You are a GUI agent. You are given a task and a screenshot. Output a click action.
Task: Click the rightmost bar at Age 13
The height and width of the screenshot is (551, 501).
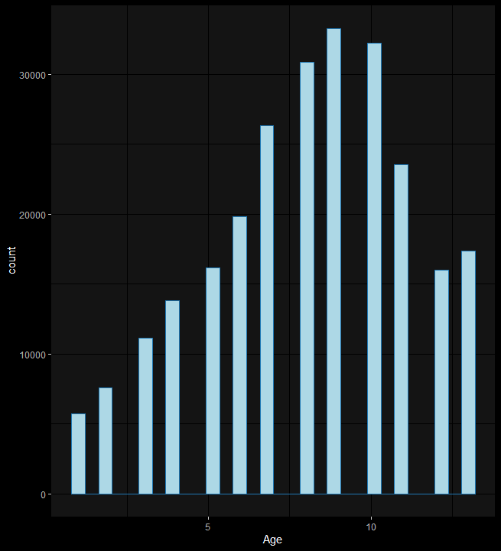(x=468, y=372)
